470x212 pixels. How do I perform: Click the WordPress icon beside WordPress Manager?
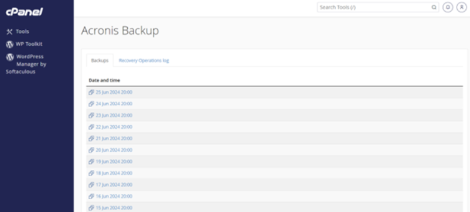coord(9,57)
